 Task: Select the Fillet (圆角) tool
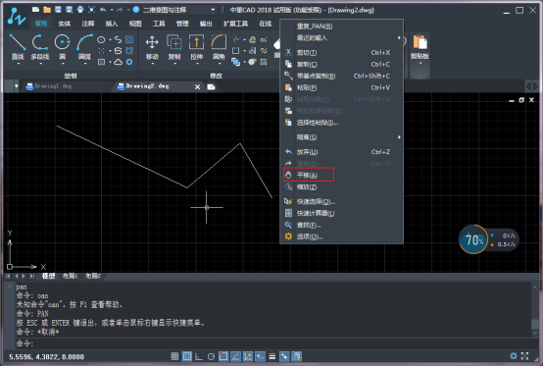[219, 47]
